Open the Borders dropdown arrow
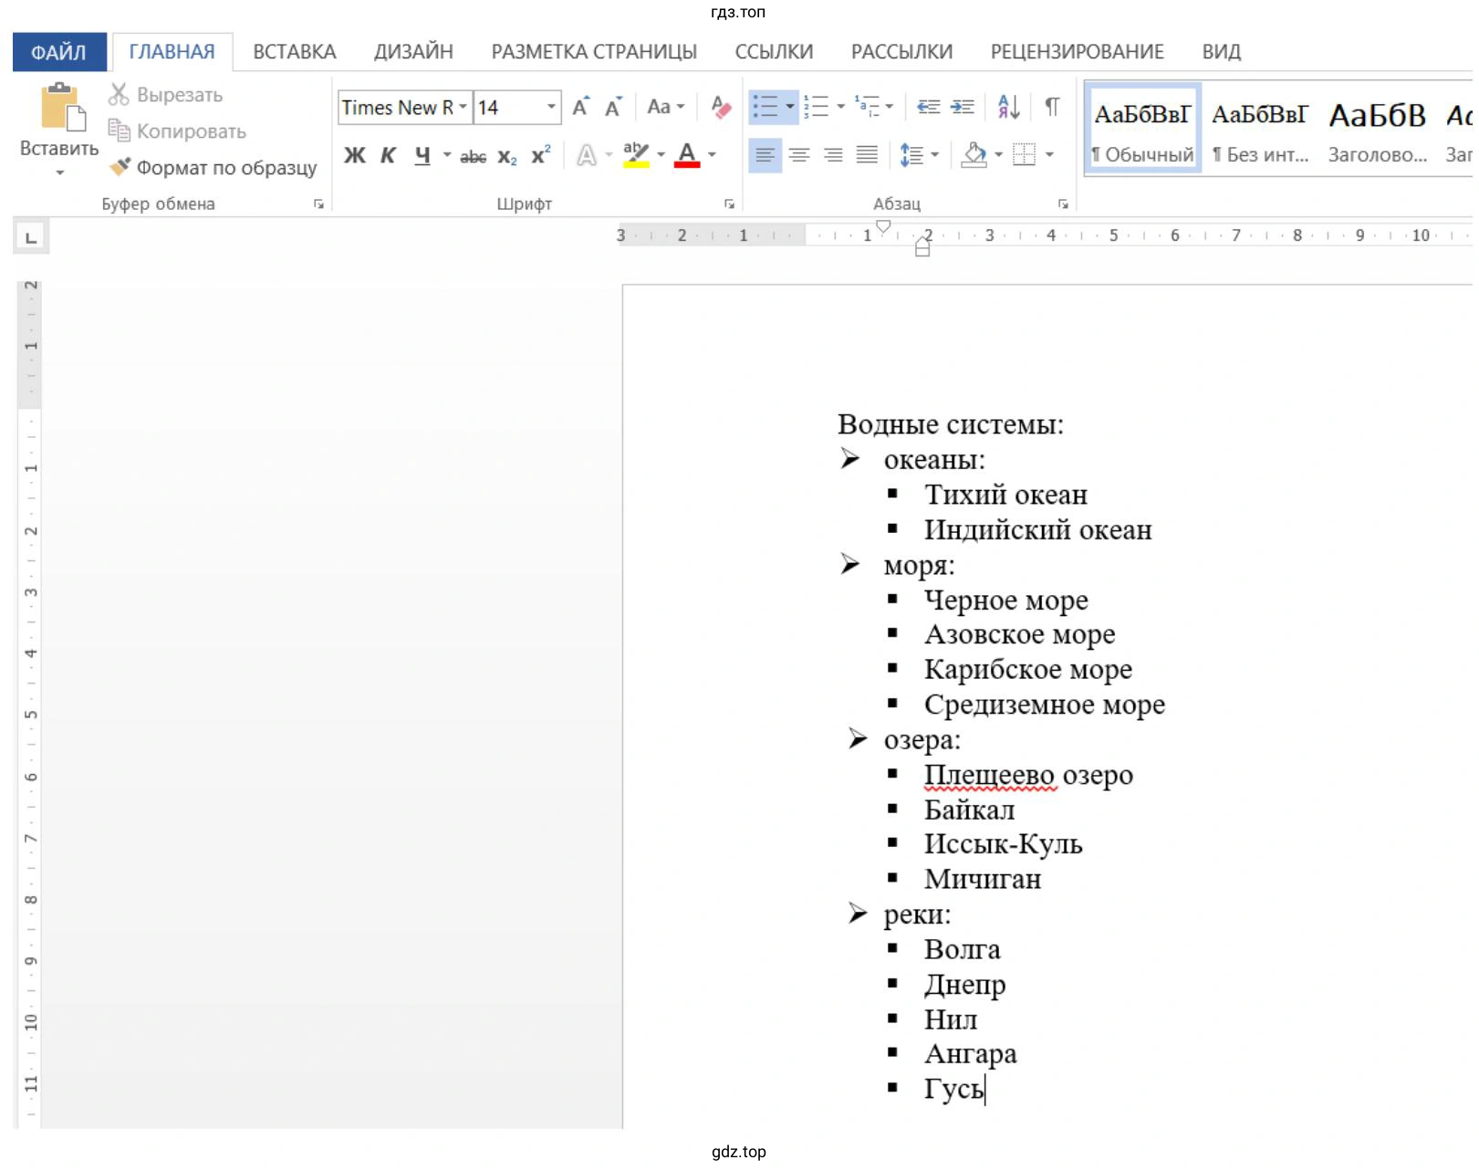The image size is (1479, 1170). click(1049, 155)
